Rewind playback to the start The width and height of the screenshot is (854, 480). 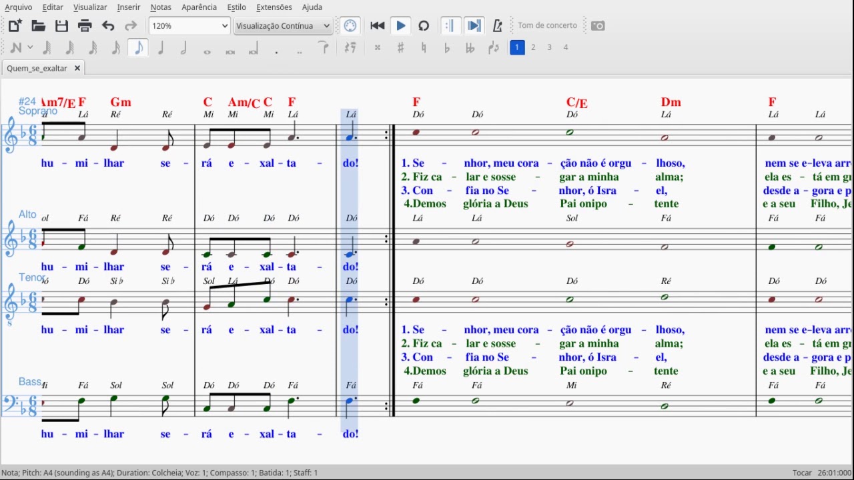[377, 26]
